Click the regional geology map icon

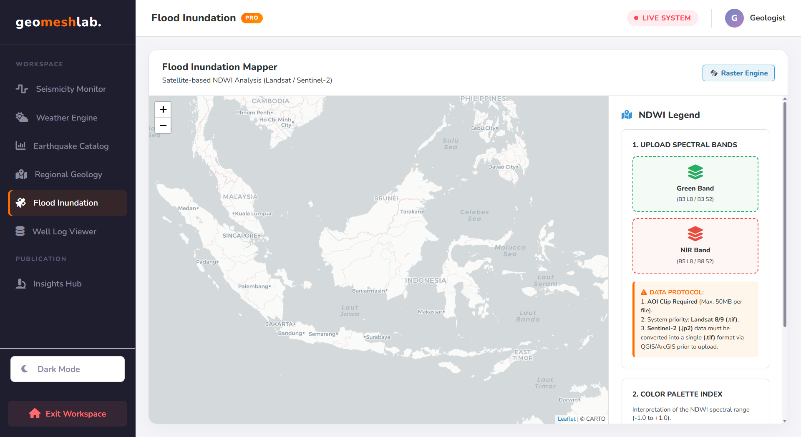click(21, 174)
